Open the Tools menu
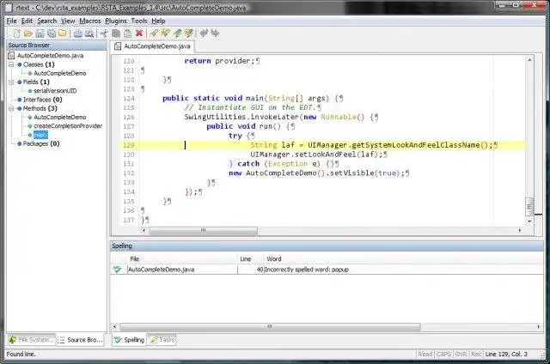The image size is (550, 364). [139, 21]
